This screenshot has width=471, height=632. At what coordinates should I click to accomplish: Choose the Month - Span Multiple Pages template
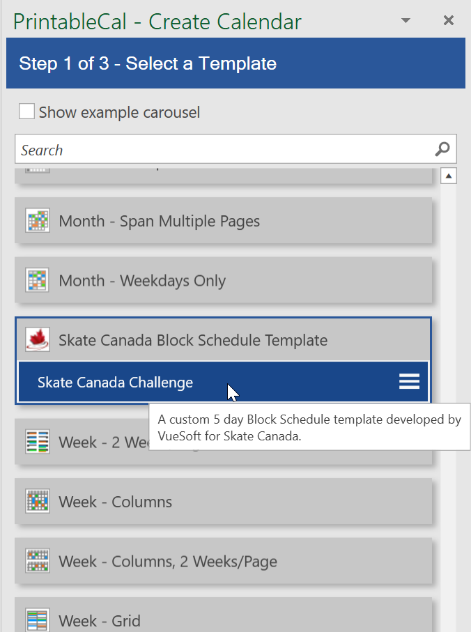pos(160,221)
